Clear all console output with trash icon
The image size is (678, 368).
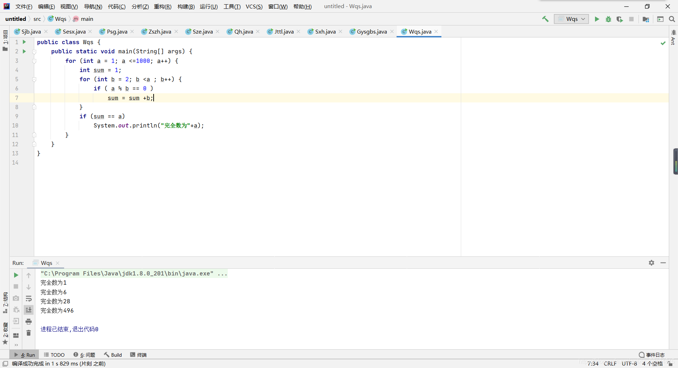29,333
